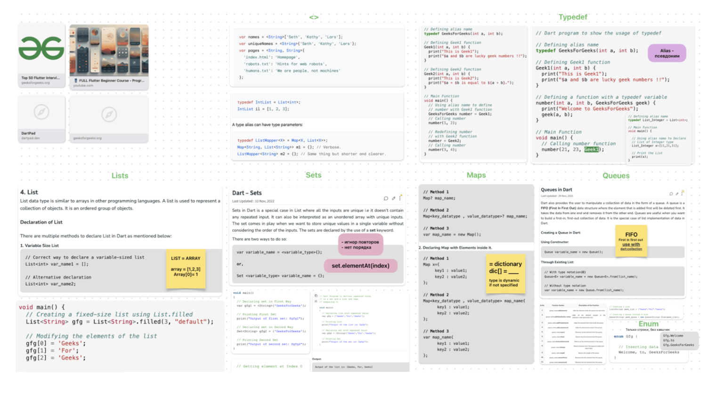Screen dimensions: 716x393
Task: Click the 'Dart – Sets' article title
Action: coord(247,193)
